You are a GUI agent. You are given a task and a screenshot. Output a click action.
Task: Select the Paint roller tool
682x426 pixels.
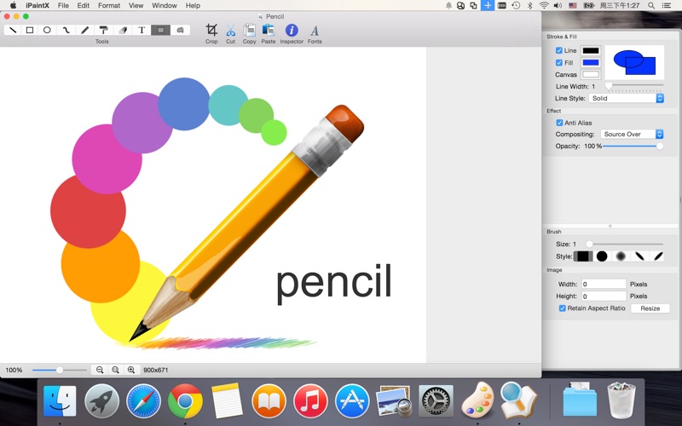(x=103, y=30)
